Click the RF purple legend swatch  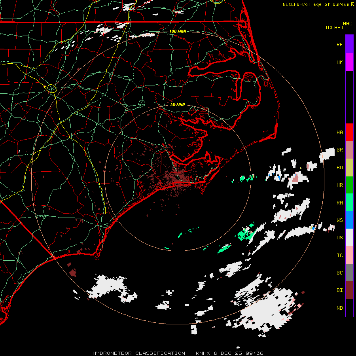[349, 44]
